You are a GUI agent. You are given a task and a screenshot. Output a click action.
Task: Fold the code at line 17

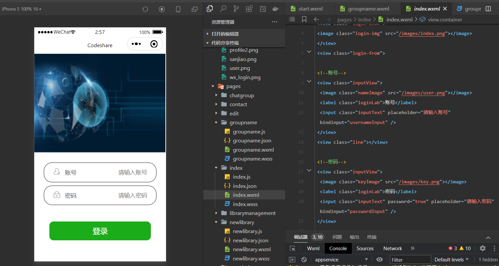click(x=309, y=170)
